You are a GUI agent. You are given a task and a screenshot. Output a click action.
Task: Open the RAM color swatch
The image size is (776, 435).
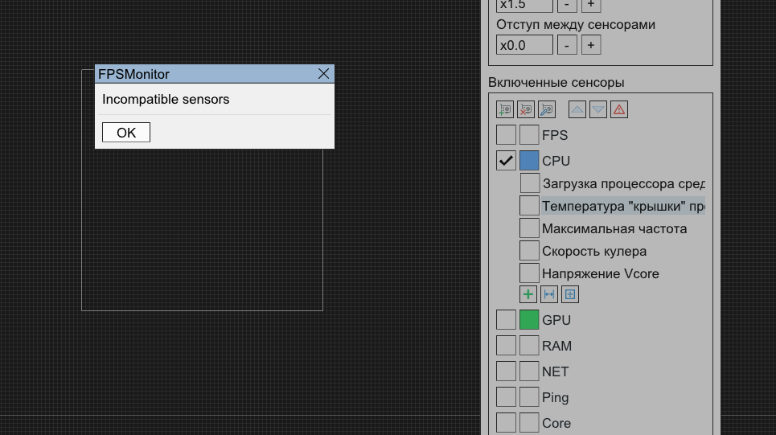pos(529,346)
